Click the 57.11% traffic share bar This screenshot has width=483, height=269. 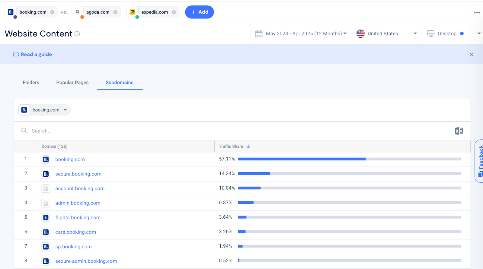(x=350, y=159)
